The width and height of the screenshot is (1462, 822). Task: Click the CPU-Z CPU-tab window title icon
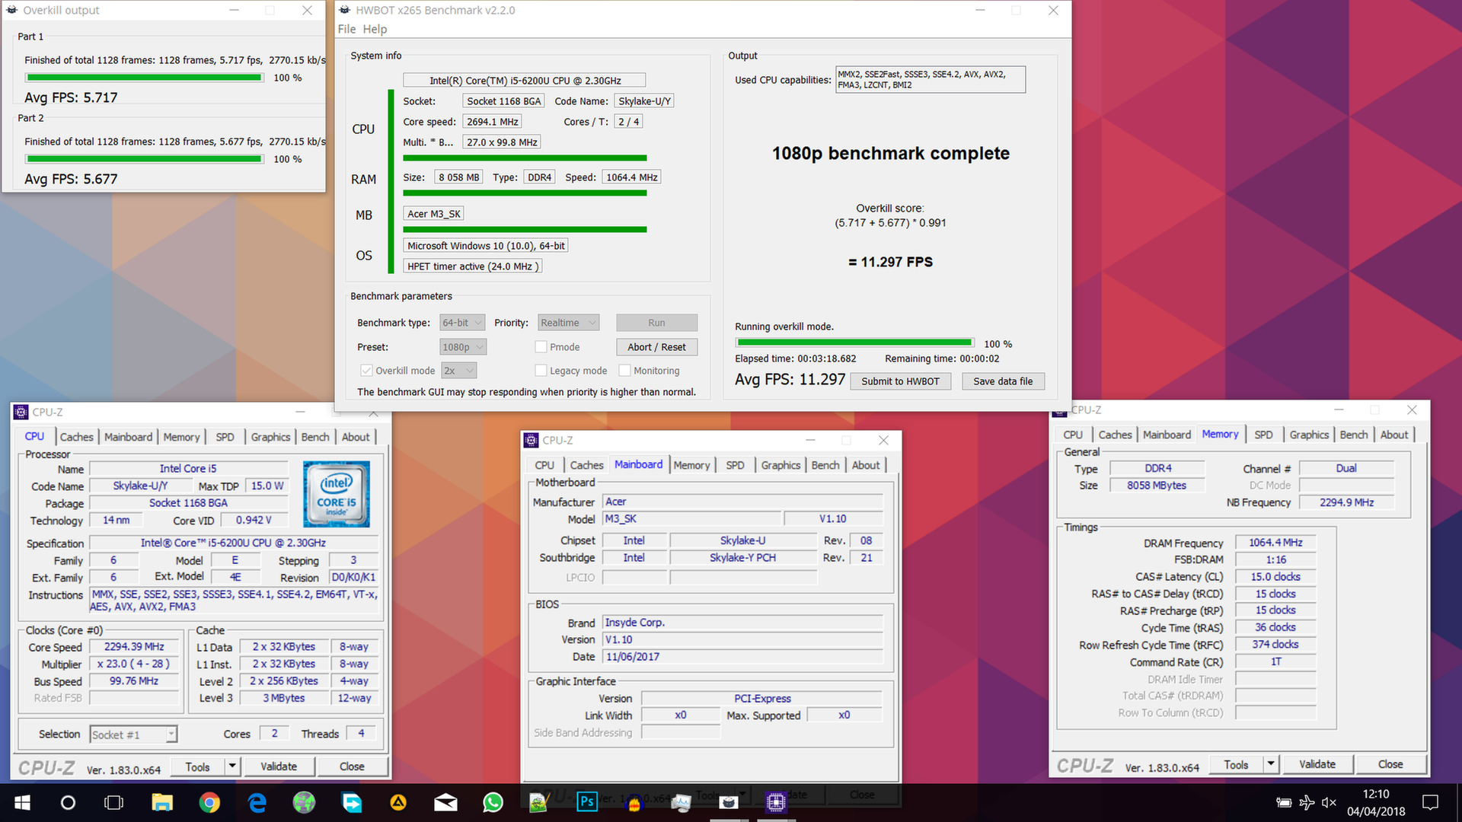click(x=21, y=412)
